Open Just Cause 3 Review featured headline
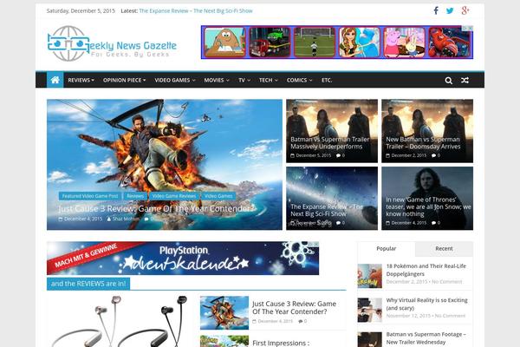Screen dimensions: 520x347 (156, 208)
